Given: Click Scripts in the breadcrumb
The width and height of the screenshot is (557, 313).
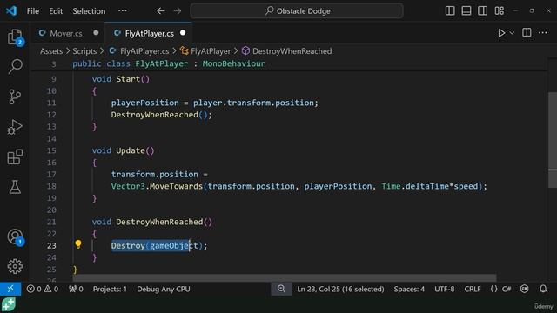Looking at the screenshot, I should (84, 51).
